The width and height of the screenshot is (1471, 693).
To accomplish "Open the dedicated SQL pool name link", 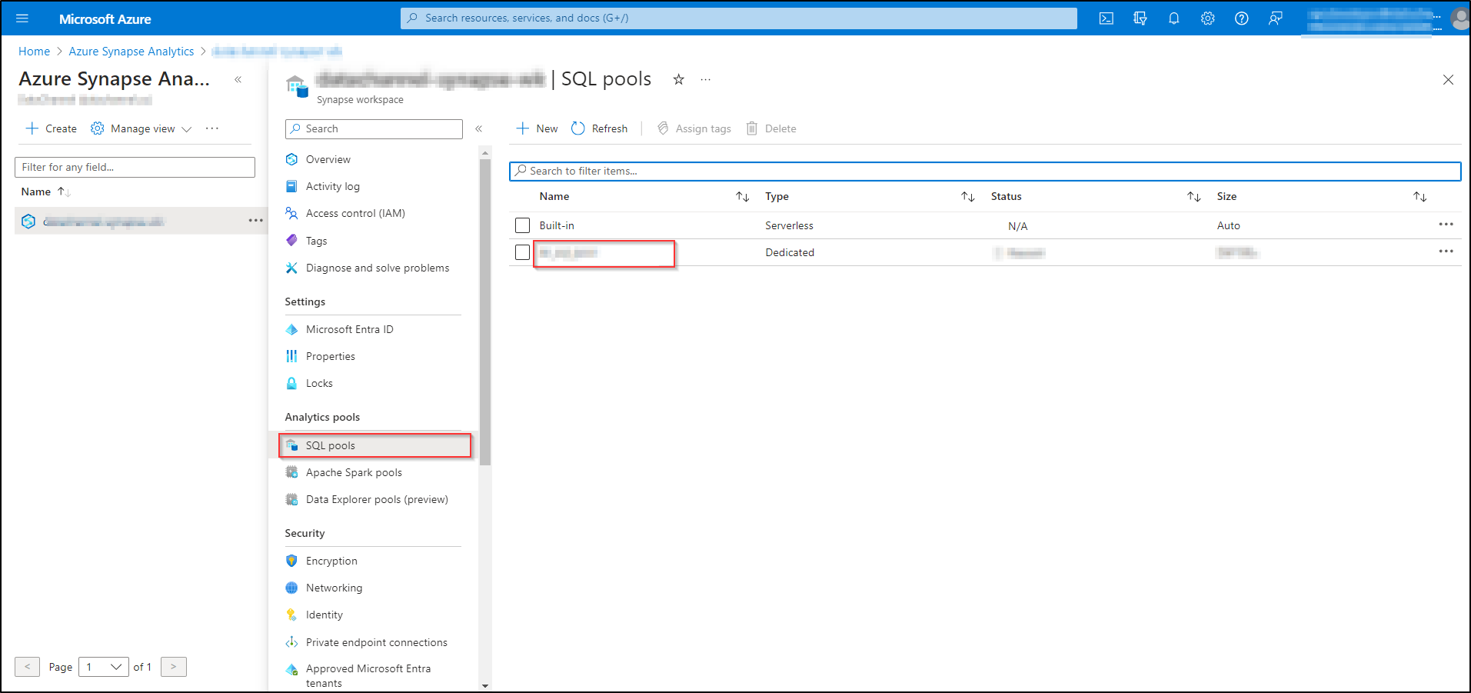I will pyautogui.click(x=568, y=252).
